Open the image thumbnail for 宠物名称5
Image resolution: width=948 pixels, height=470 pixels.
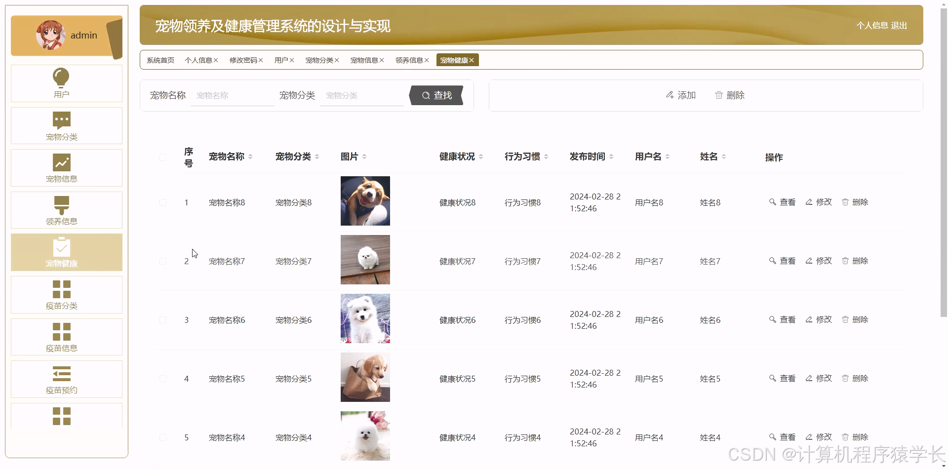coord(365,377)
